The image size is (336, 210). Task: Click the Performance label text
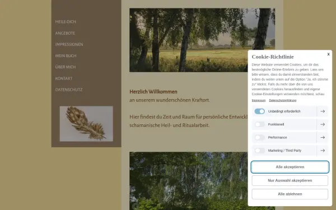(x=277, y=137)
